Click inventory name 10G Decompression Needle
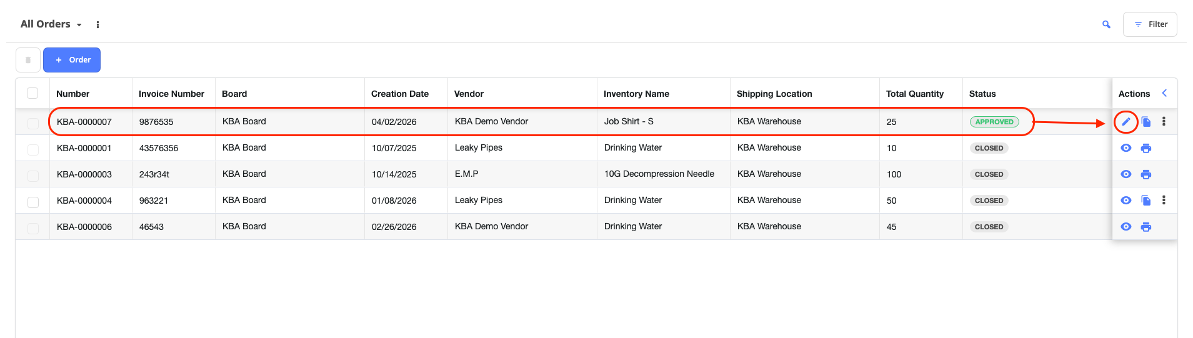The height and width of the screenshot is (338, 1193). click(x=659, y=174)
